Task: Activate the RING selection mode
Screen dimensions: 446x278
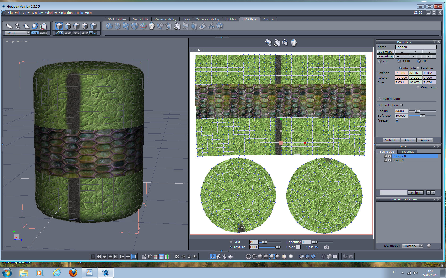Action: pos(76,33)
